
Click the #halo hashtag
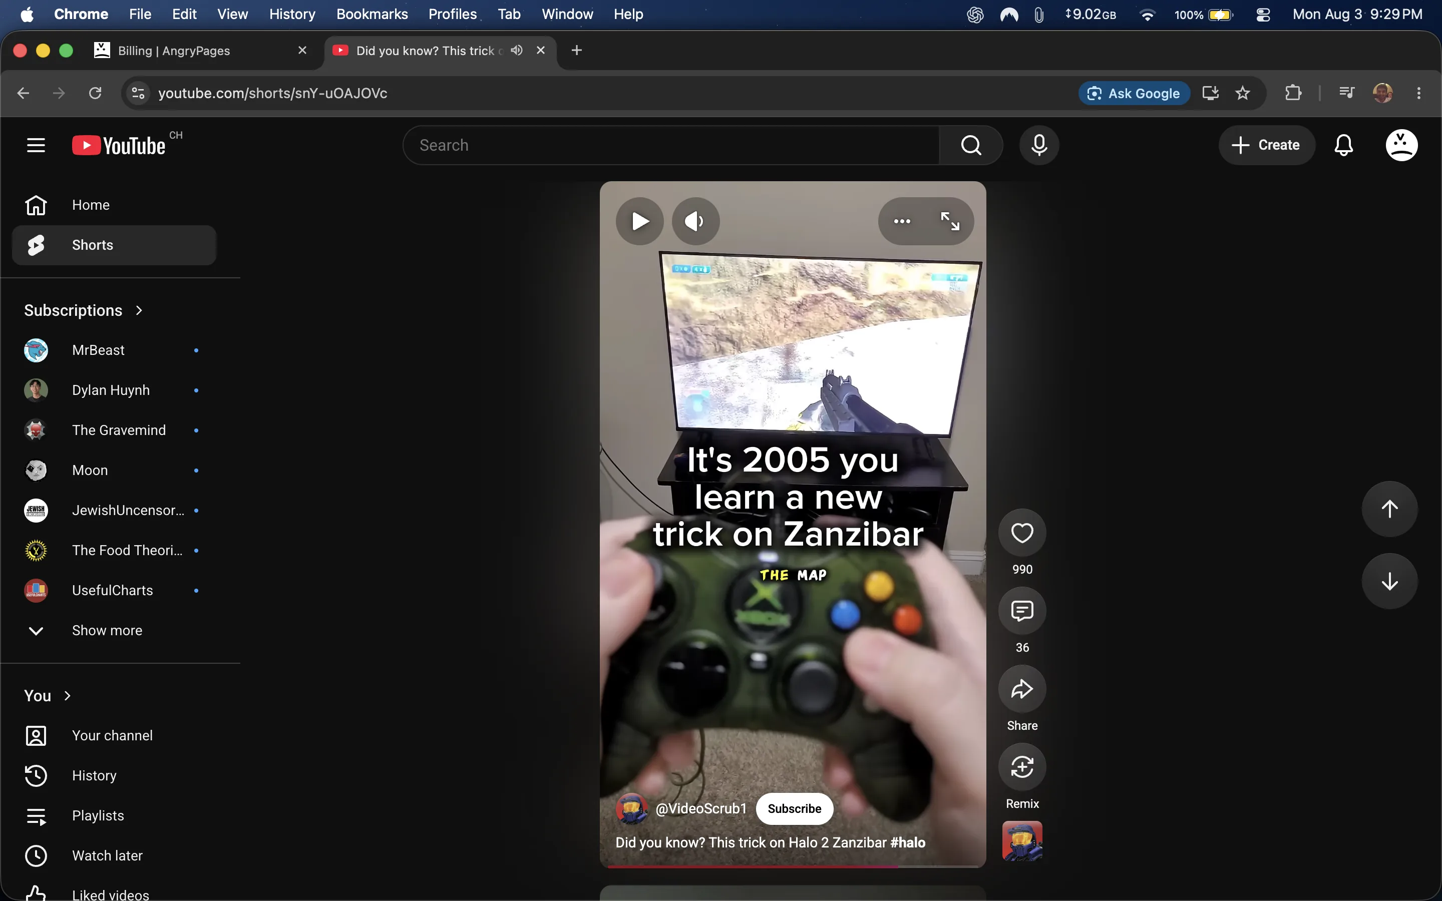[x=907, y=842]
